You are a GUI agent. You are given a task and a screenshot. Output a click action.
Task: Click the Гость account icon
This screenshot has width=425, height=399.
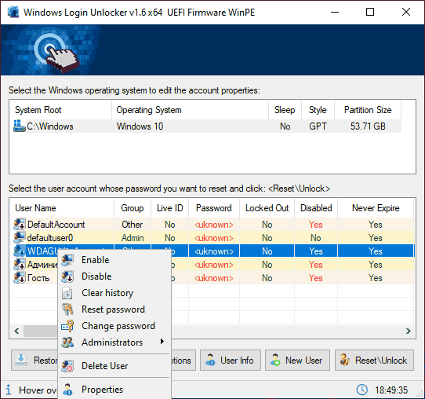(x=20, y=278)
